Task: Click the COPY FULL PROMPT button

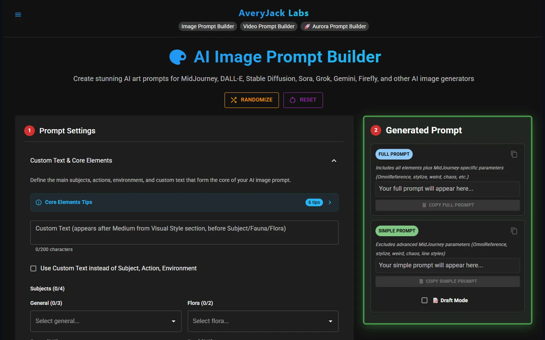Action: [x=447, y=205]
